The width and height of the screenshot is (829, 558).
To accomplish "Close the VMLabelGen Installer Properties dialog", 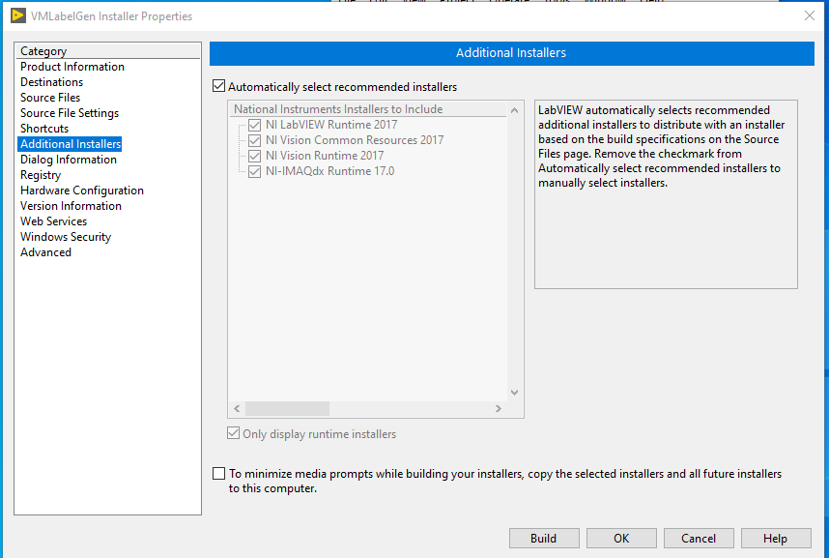I will 810,15.
